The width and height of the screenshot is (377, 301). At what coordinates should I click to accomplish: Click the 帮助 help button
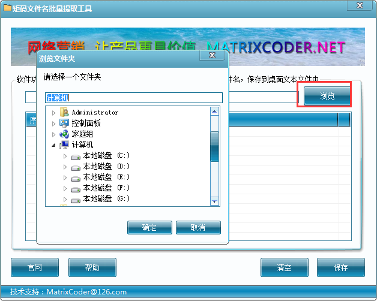point(92,267)
